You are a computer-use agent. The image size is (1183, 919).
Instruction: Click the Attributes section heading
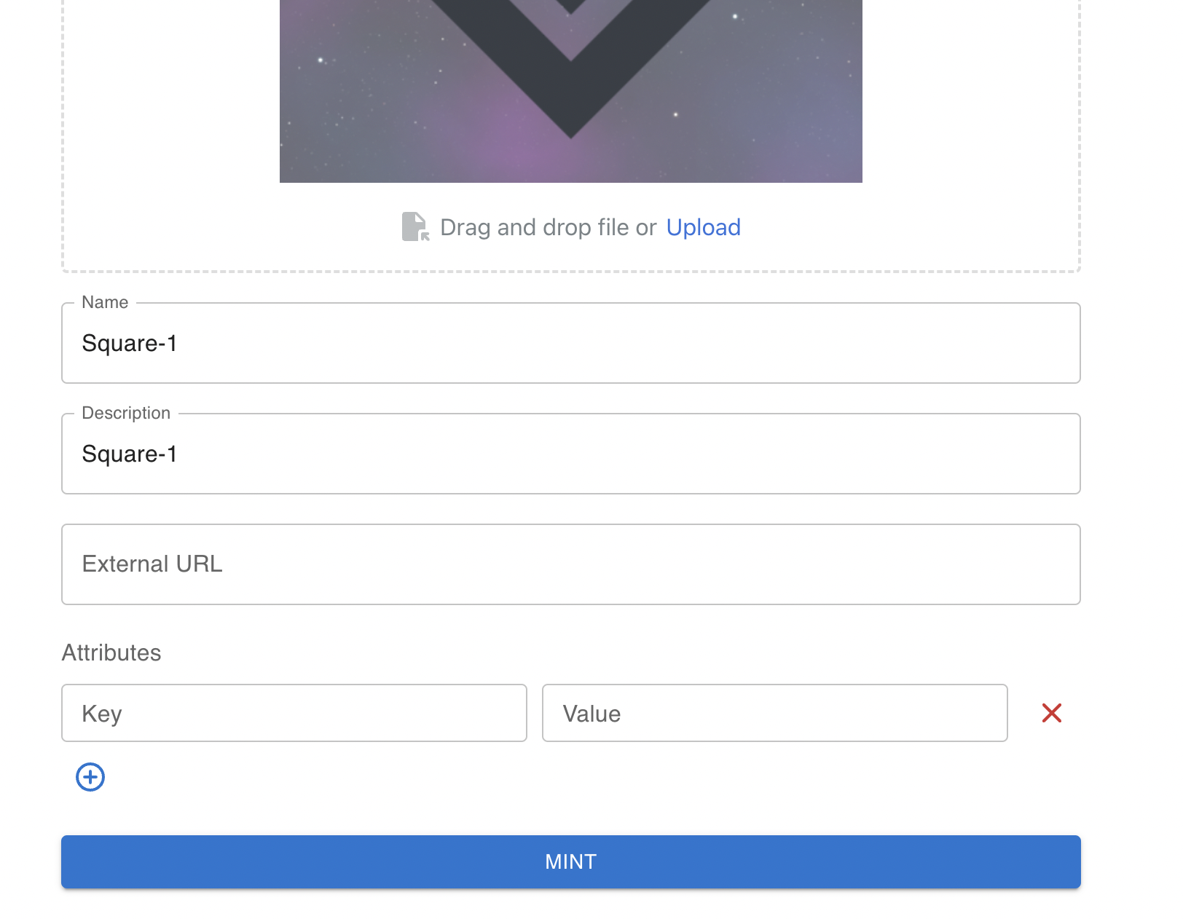pyautogui.click(x=111, y=652)
